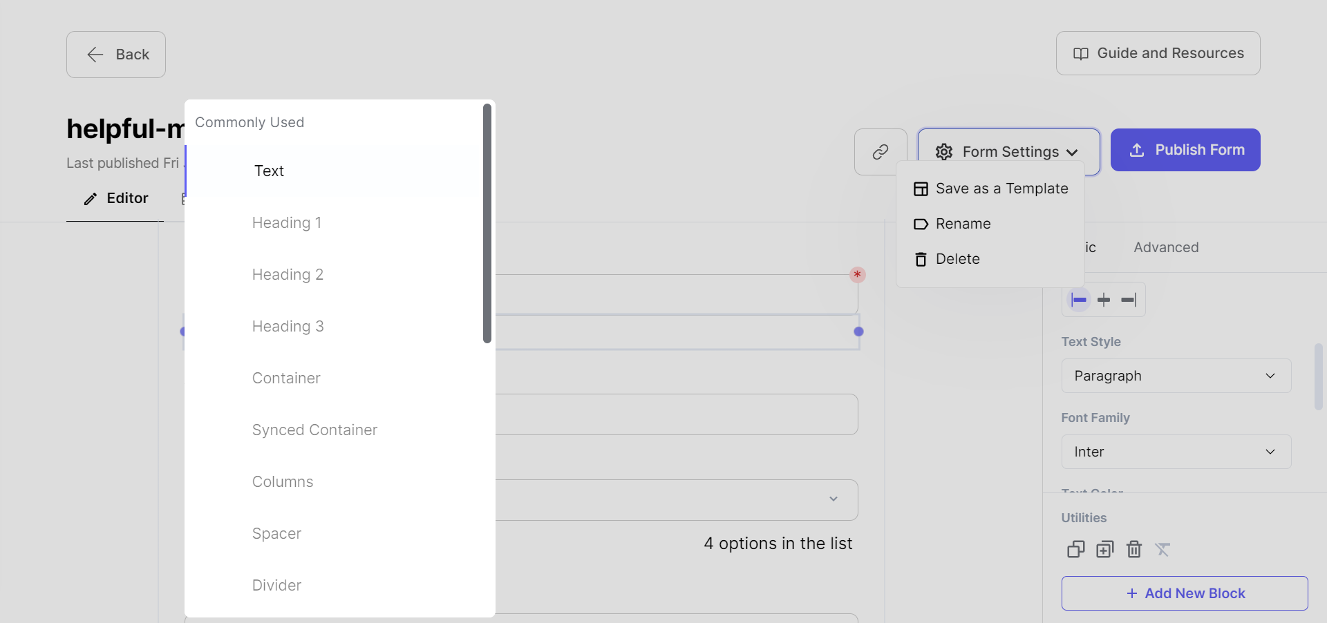Viewport: 1327px width, 623px height.
Task: Switch to the Advanced tab
Action: pos(1166,247)
